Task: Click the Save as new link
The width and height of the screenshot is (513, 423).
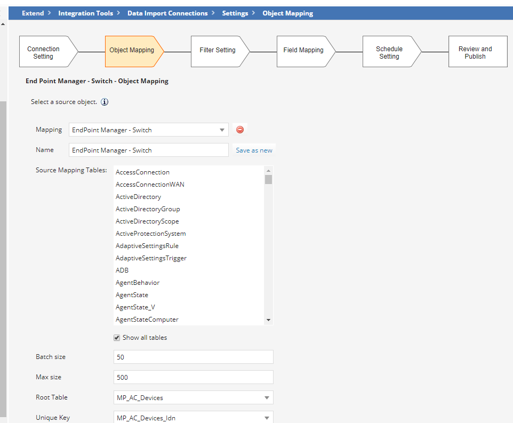Action: [x=254, y=150]
